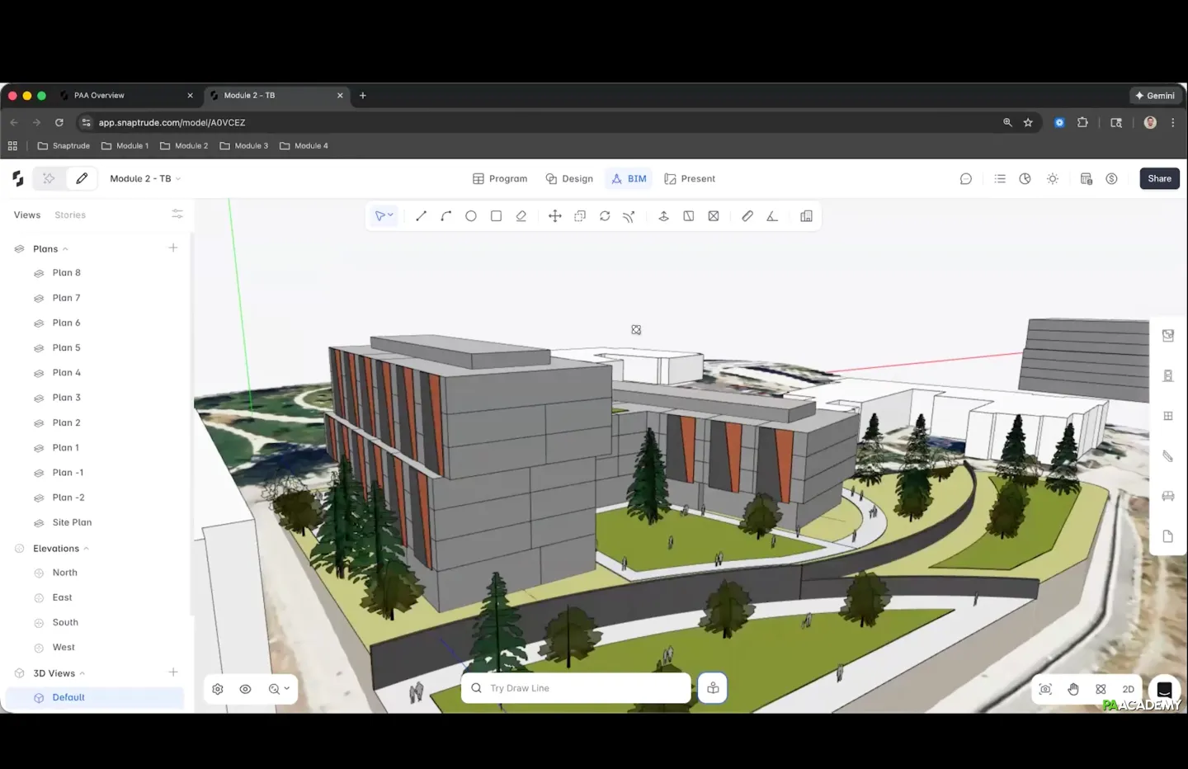Click the Try Draw Line search field
The image size is (1188, 769).
click(x=576, y=688)
